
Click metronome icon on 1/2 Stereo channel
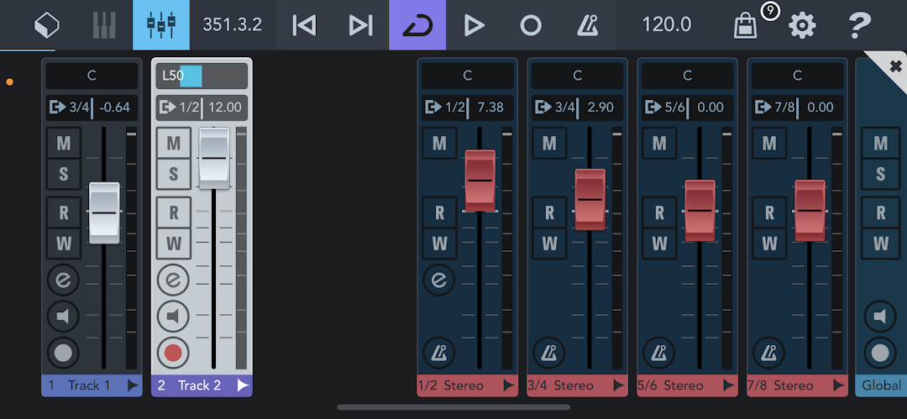(439, 353)
